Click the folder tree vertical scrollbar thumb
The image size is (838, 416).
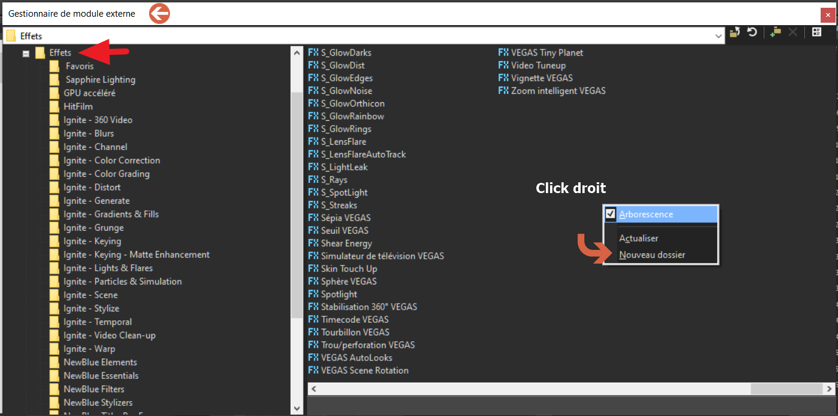click(297, 206)
